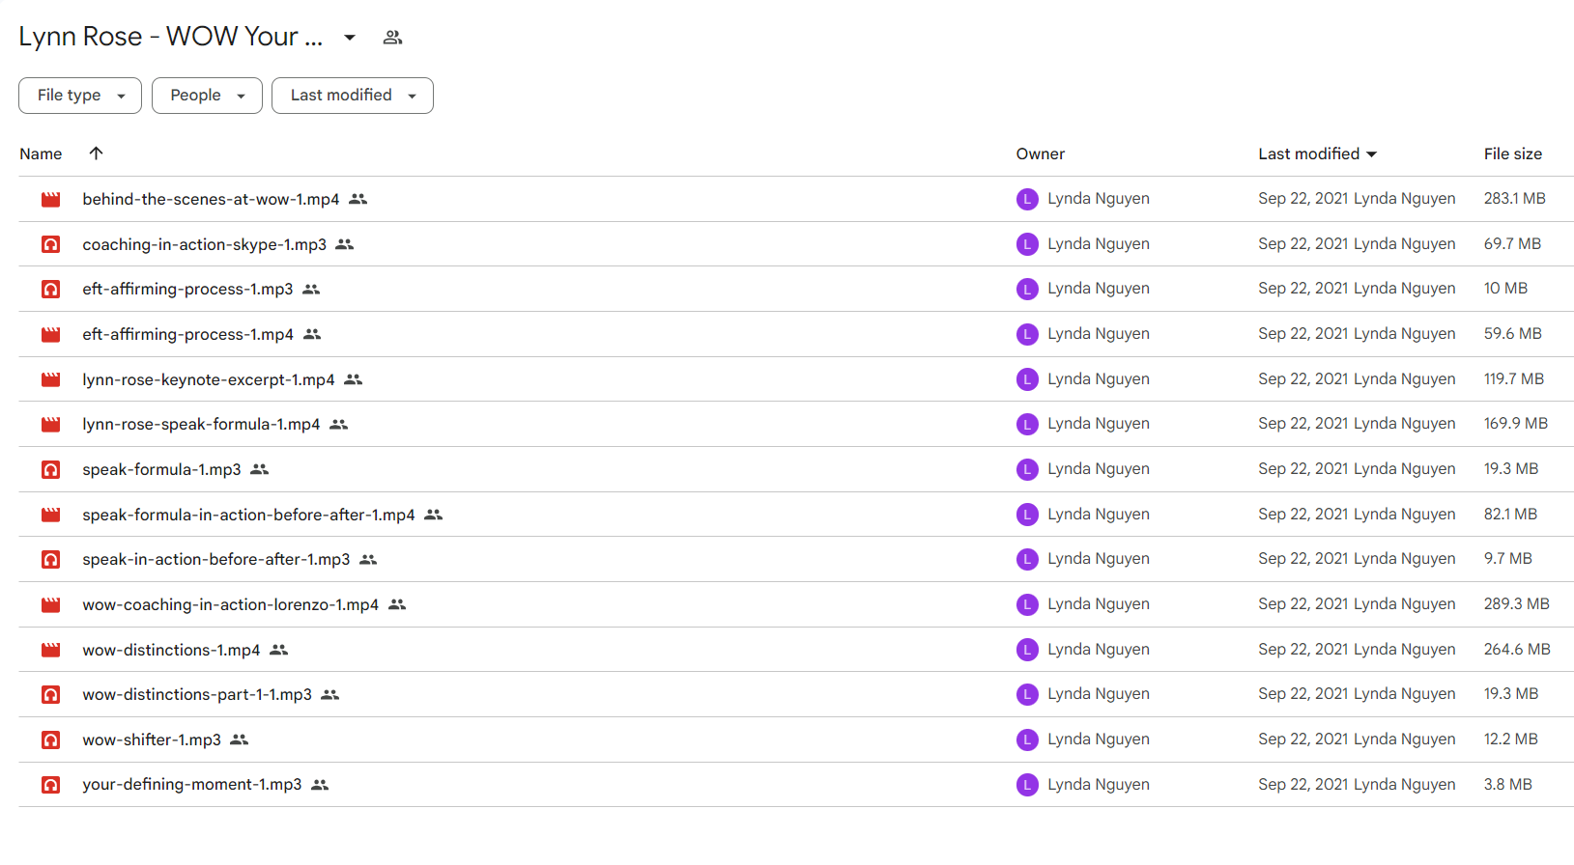Viewport: 1574px width, 865px height.
Task: Click the 12.2 MB file size value
Action: (x=1511, y=739)
